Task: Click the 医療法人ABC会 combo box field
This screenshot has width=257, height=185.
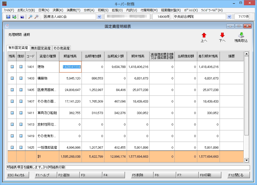Action: (70, 17)
